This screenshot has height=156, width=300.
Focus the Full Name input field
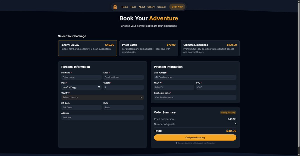81,77
